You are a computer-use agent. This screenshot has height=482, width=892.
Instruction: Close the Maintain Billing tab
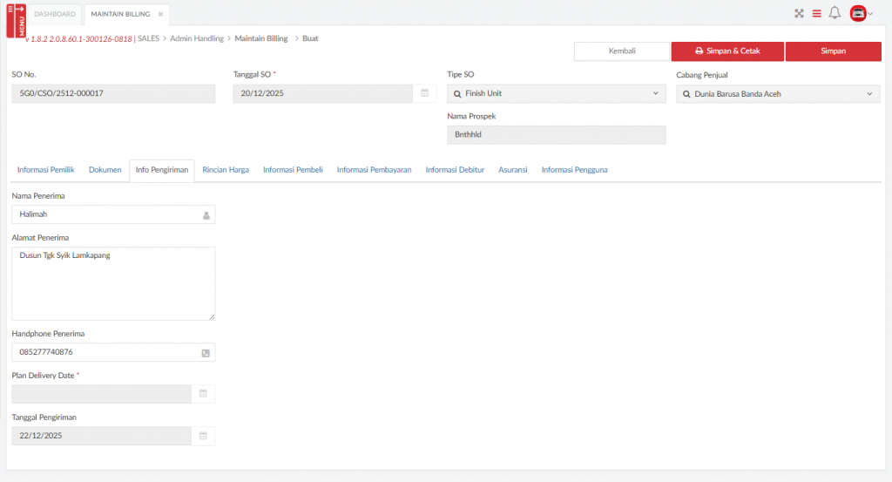(160, 14)
